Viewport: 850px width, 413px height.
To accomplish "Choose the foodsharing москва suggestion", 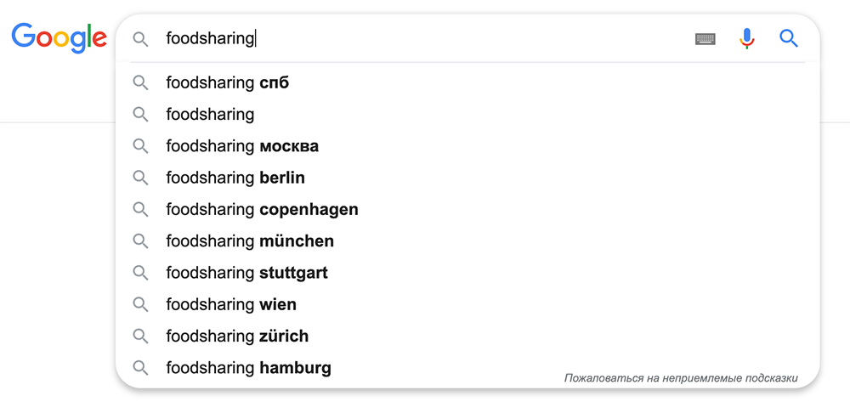I will click(x=467, y=146).
